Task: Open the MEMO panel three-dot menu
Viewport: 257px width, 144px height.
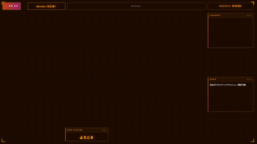Action: (x=249, y=80)
